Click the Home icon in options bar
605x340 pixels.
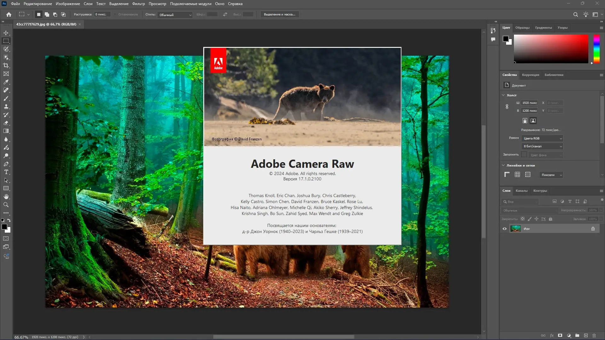pos(9,14)
